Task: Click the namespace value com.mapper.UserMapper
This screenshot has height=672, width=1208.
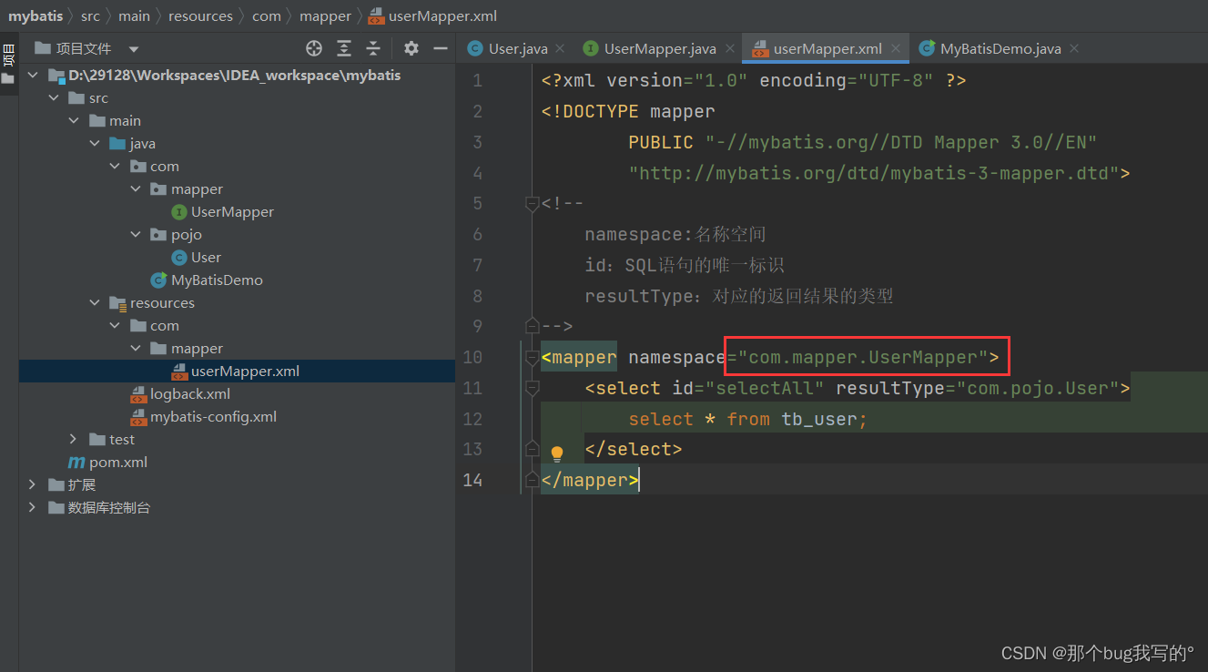Action: 863,358
